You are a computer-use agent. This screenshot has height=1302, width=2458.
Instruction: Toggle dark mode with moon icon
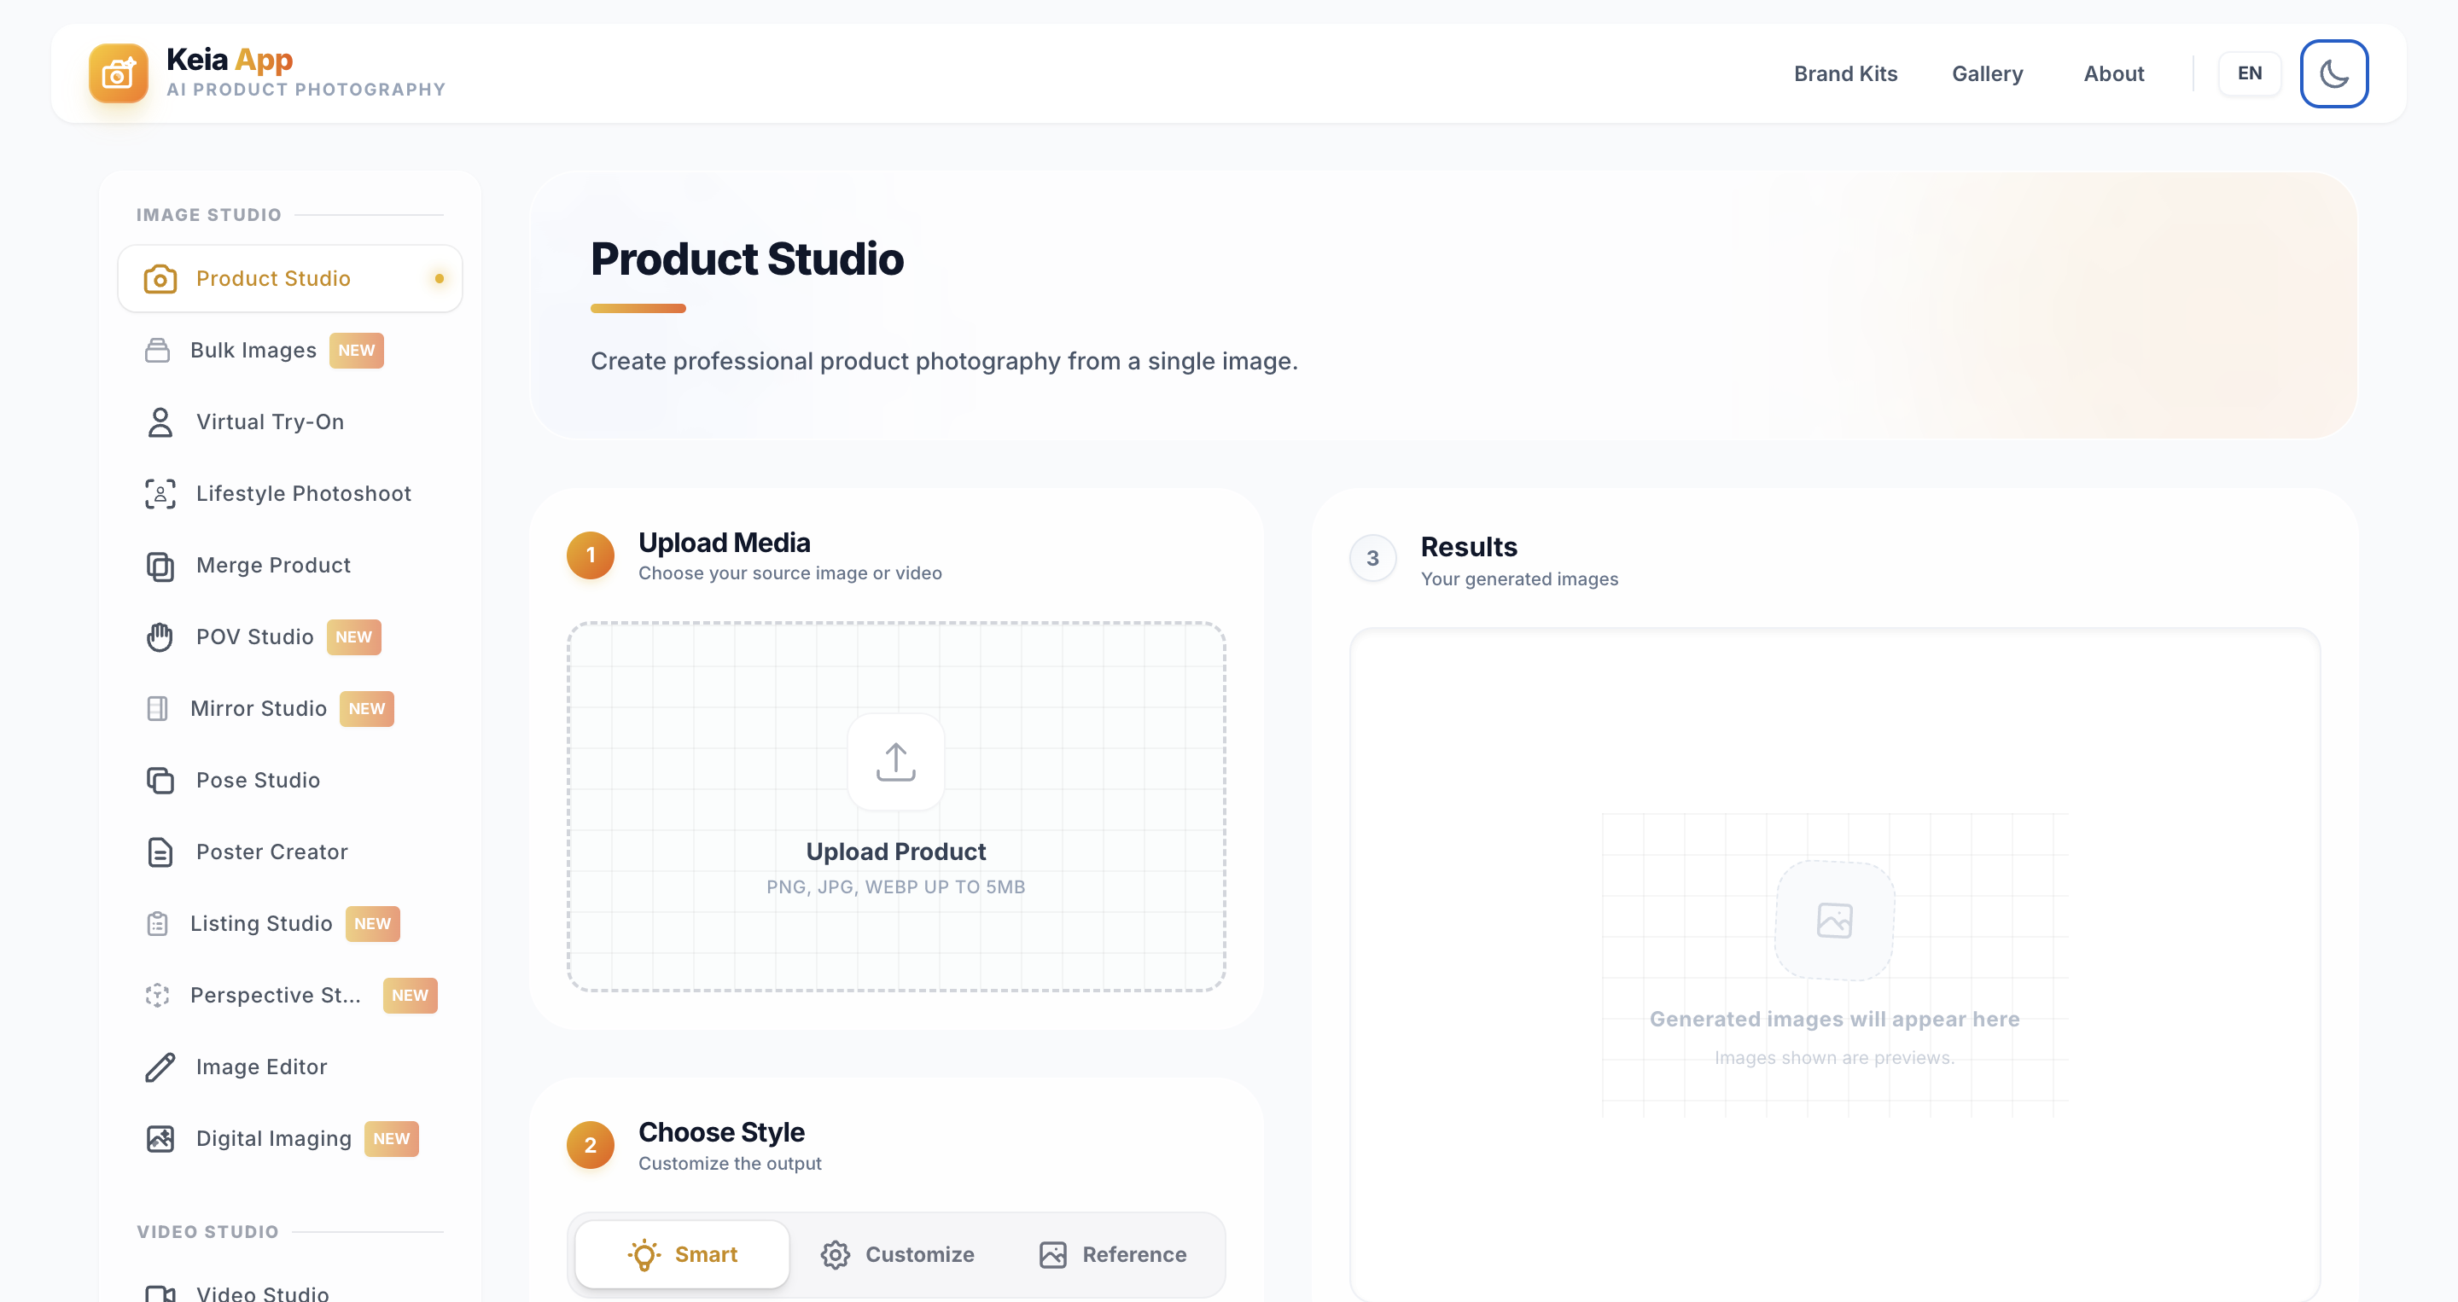pyautogui.click(x=2334, y=73)
